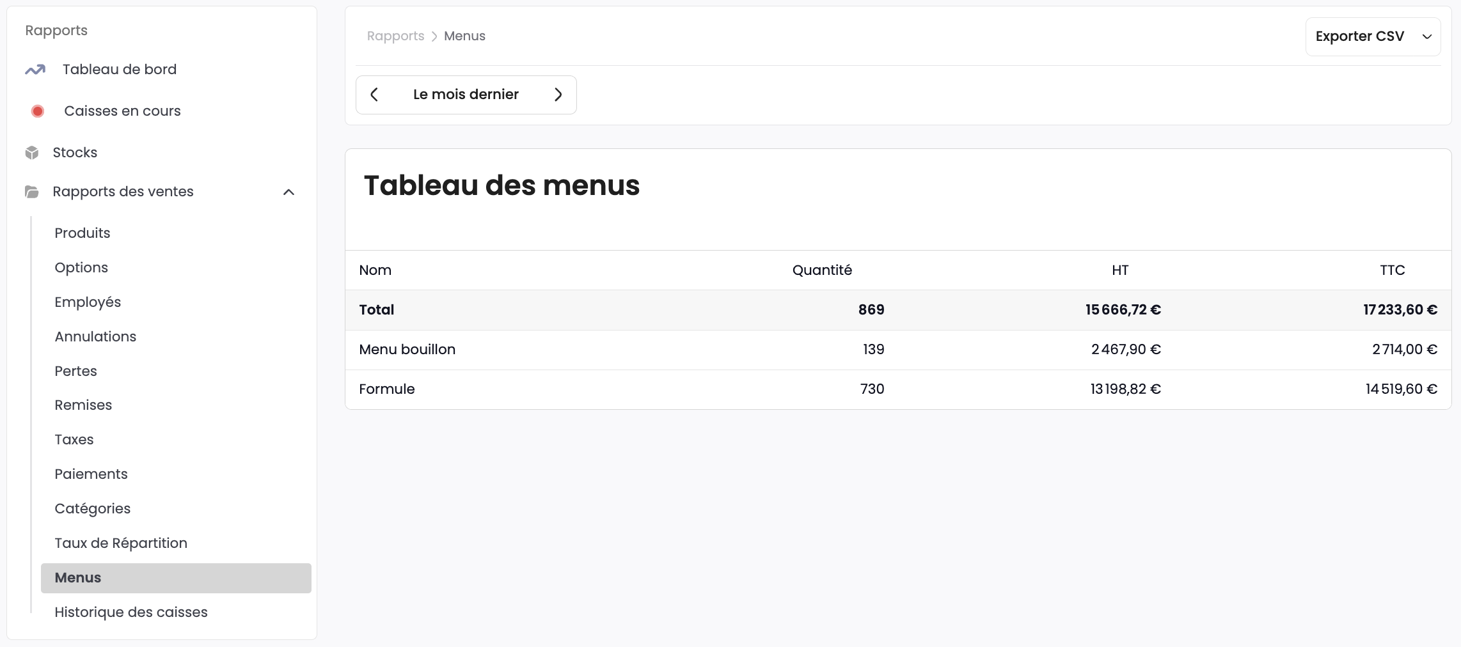
Task: Click the red Caisses en cours indicator
Action: click(38, 111)
